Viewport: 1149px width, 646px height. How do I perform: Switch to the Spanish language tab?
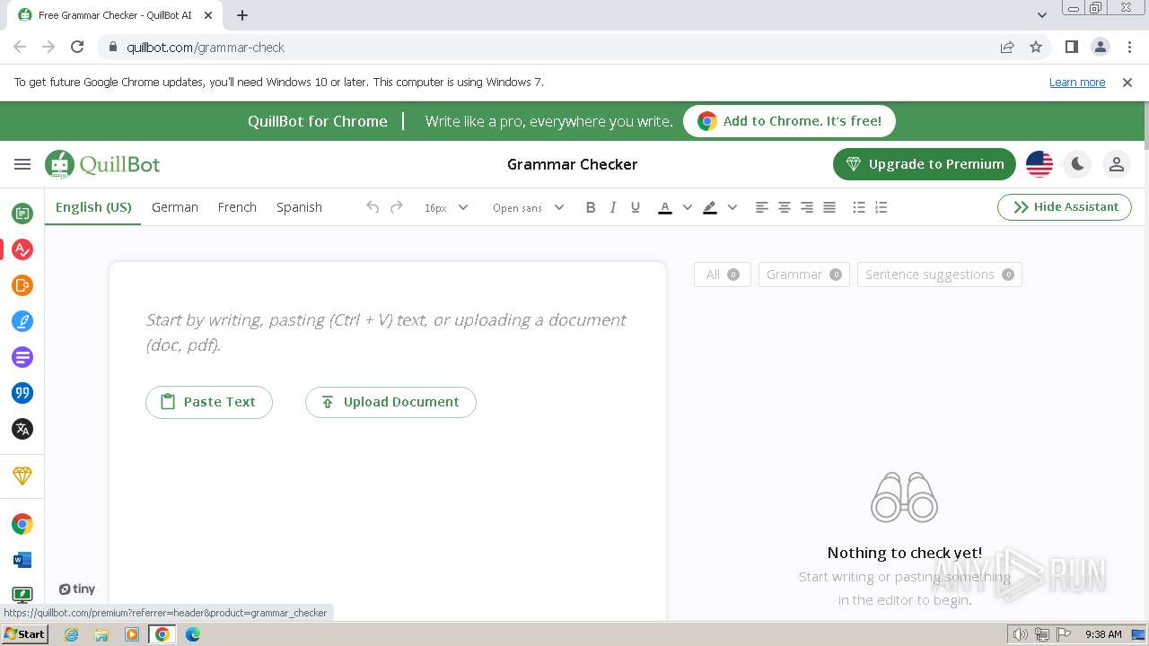299,207
